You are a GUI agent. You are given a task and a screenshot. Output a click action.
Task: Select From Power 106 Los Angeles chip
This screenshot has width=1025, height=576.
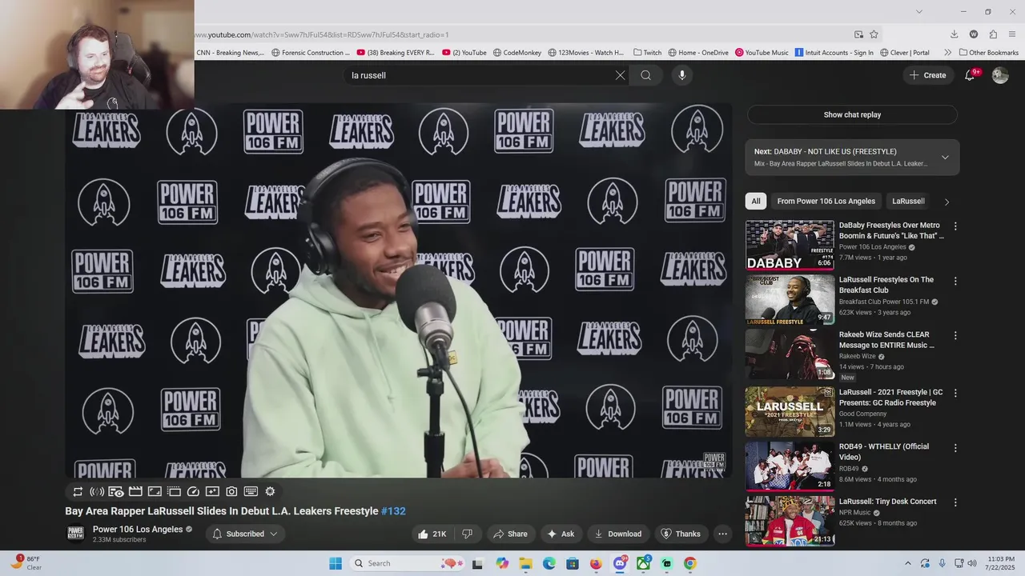coord(826,201)
